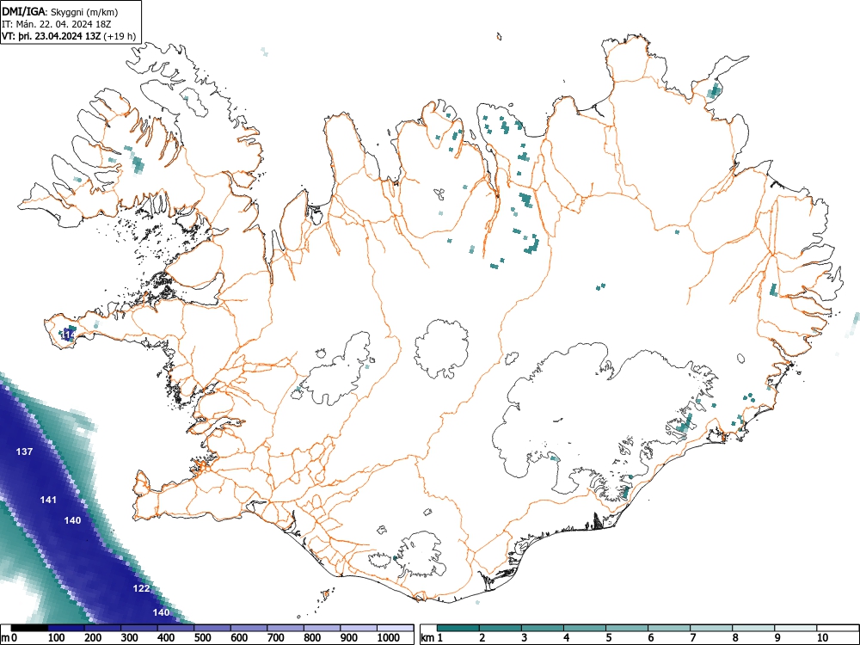Click '100' on the metres legend
Screen dimensions: 860x645
coord(57,638)
